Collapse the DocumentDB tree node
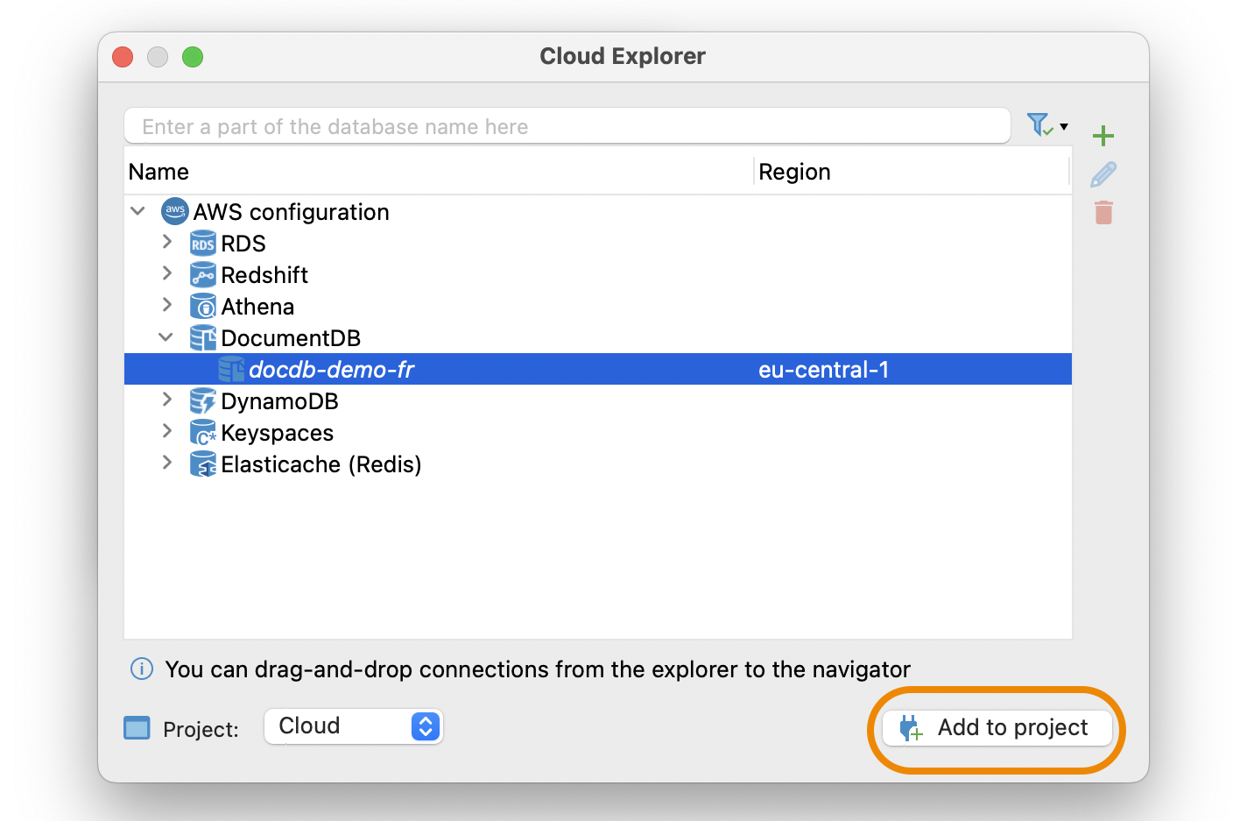The height and width of the screenshot is (821, 1247). 166,336
